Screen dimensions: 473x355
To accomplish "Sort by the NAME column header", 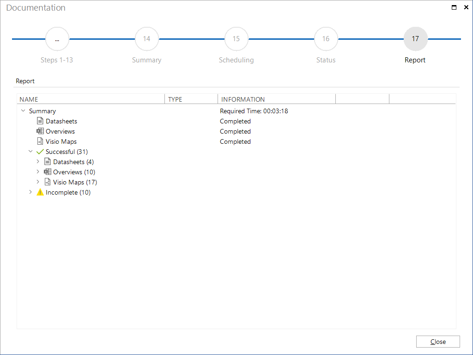I will 91,99.
